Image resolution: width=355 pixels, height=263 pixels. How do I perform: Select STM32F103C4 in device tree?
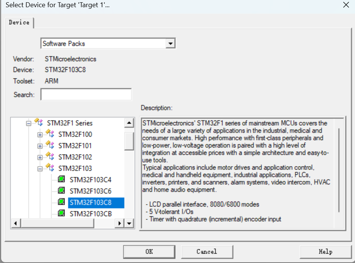coord(90,180)
